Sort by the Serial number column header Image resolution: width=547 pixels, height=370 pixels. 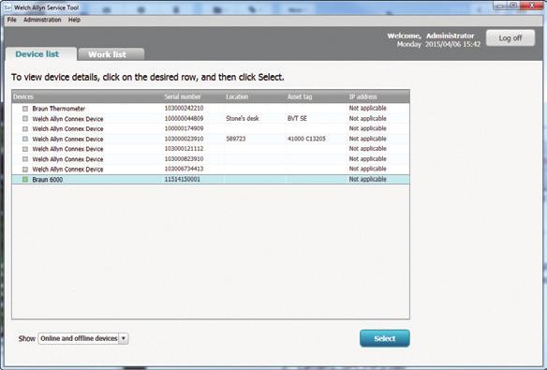point(183,96)
